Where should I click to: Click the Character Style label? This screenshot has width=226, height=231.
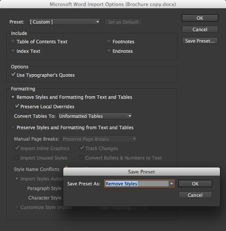pyautogui.click(x=45, y=197)
